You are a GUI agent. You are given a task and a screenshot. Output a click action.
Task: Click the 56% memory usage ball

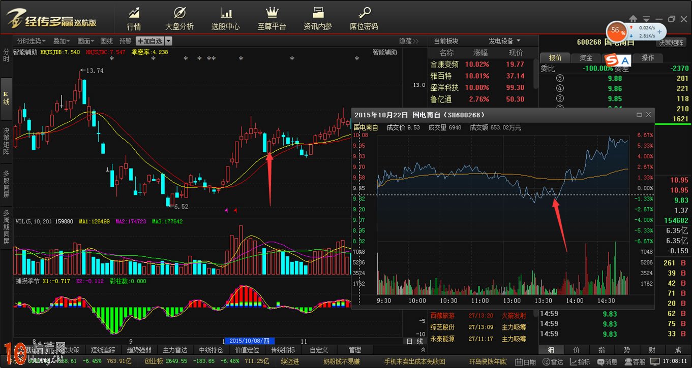click(617, 31)
